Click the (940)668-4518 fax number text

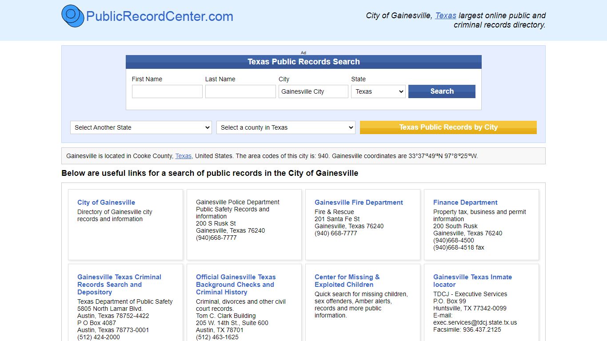tap(459, 247)
